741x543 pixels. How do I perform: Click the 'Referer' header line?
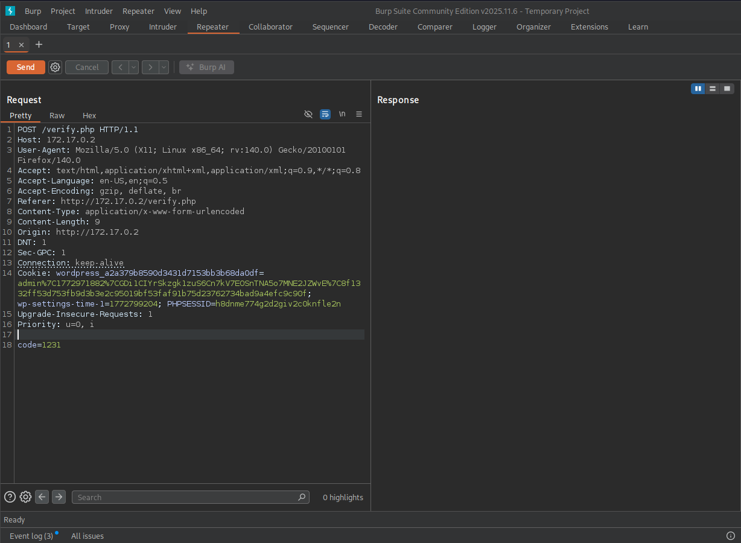tap(107, 202)
